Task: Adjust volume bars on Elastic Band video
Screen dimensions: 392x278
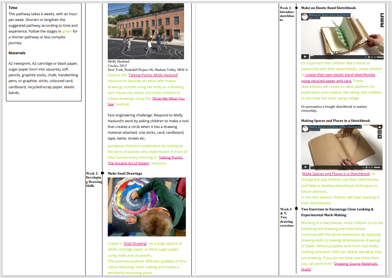Action: [x=366, y=57]
